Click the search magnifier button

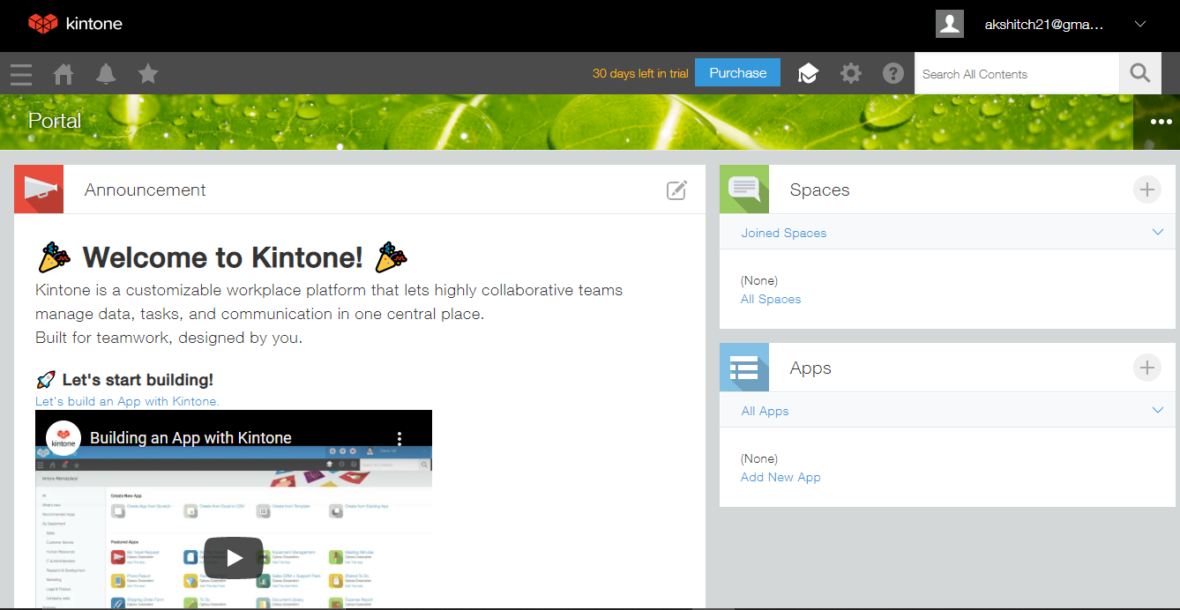pyautogui.click(x=1140, y=73)
